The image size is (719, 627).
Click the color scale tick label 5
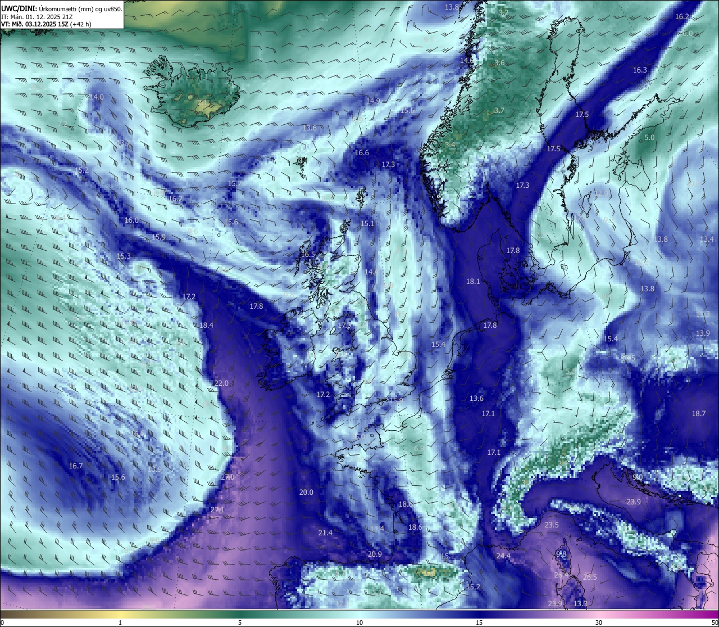(x=240, y=623)
